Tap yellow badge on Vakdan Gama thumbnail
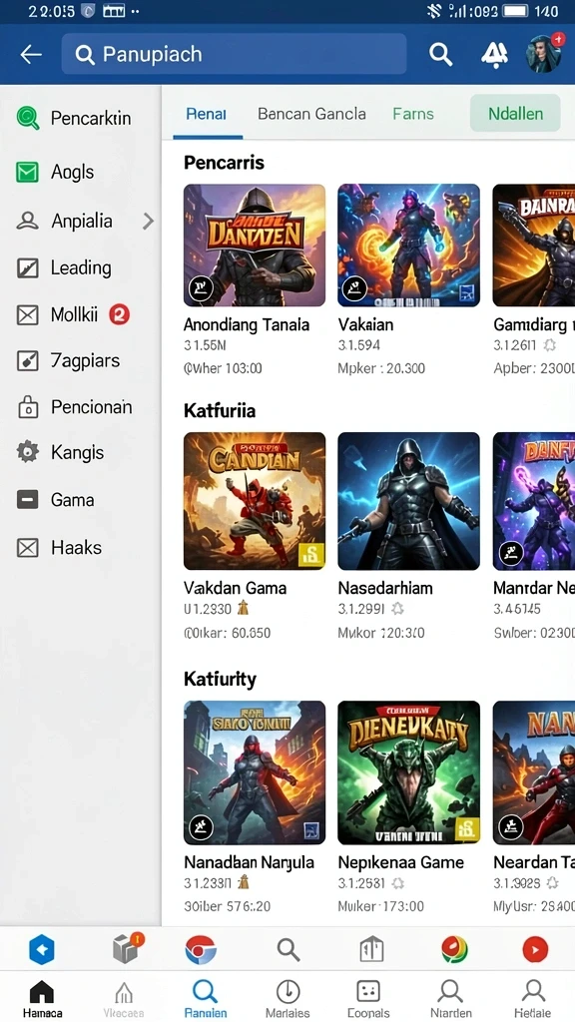The height and width of the screenshot is (1022, 575). point(311,555)
